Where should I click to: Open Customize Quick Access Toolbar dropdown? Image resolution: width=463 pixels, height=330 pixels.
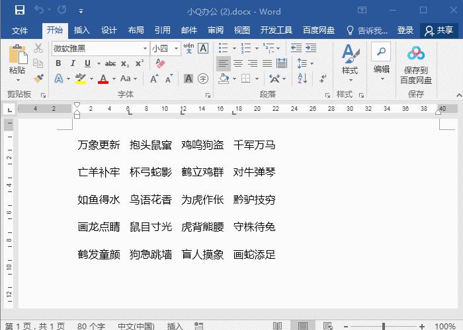coord(81,11)
